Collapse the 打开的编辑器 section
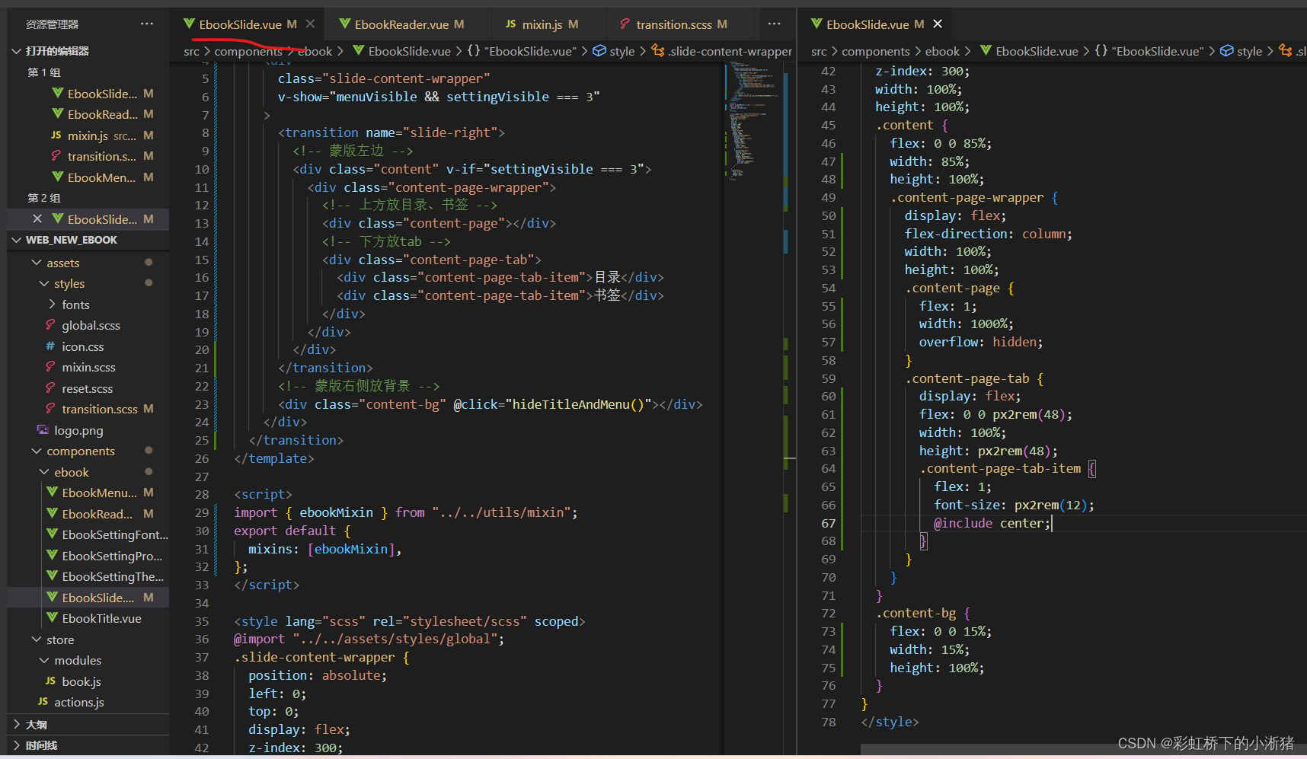The image size is (1307, 759). click(x=17, y=51)
